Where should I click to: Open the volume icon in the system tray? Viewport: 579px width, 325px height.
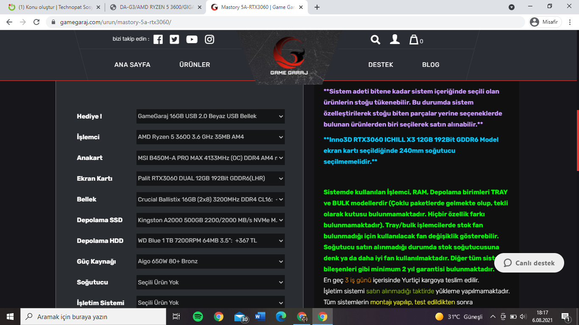[523, 317]
